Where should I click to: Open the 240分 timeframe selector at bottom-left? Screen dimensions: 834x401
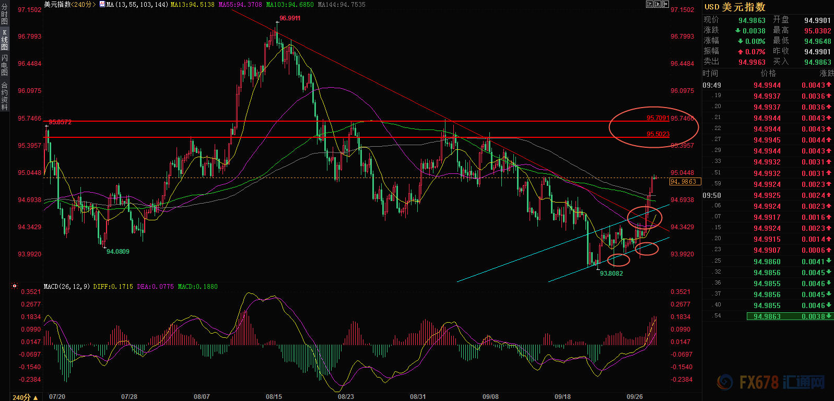point(25,397)
